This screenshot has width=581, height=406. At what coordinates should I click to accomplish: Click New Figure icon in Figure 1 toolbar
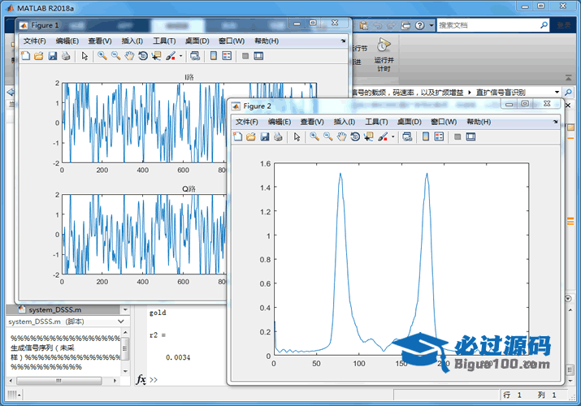[x=25, y=56]
